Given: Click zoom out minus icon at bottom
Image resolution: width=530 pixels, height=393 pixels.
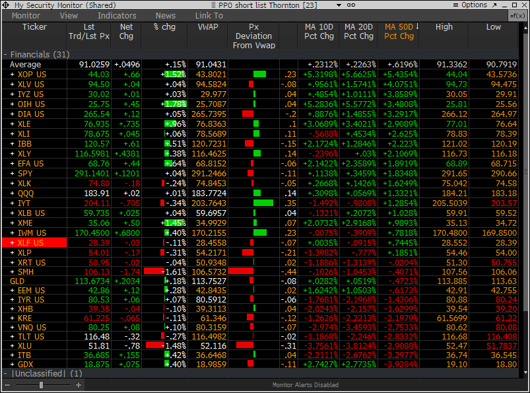Looking at the screenshot, I should (5, 384).
